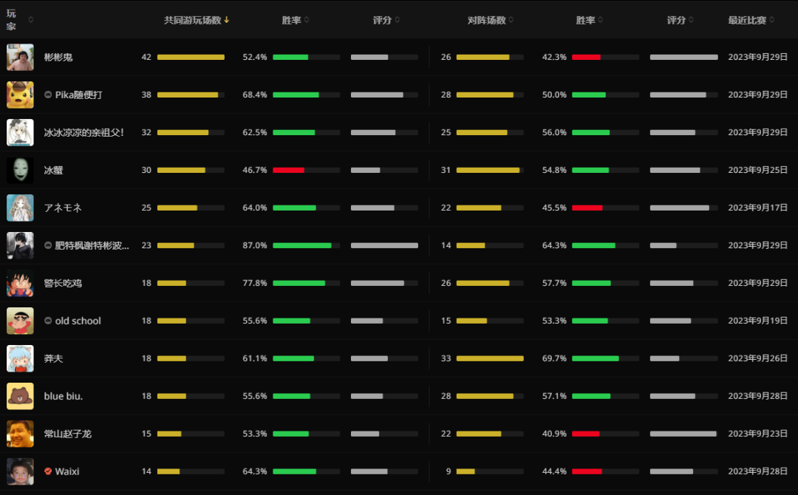798x495 pixels.
Task: Open 冰冰凉凉的亲祖父! avatar
Action: click(21, 132)
